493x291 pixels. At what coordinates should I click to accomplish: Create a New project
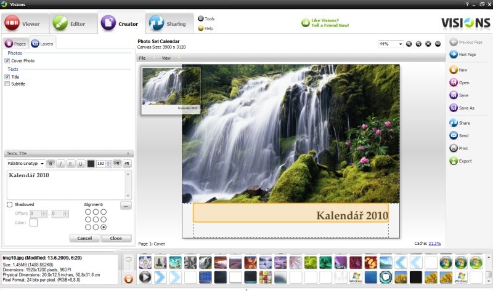(x=458, y=70)
